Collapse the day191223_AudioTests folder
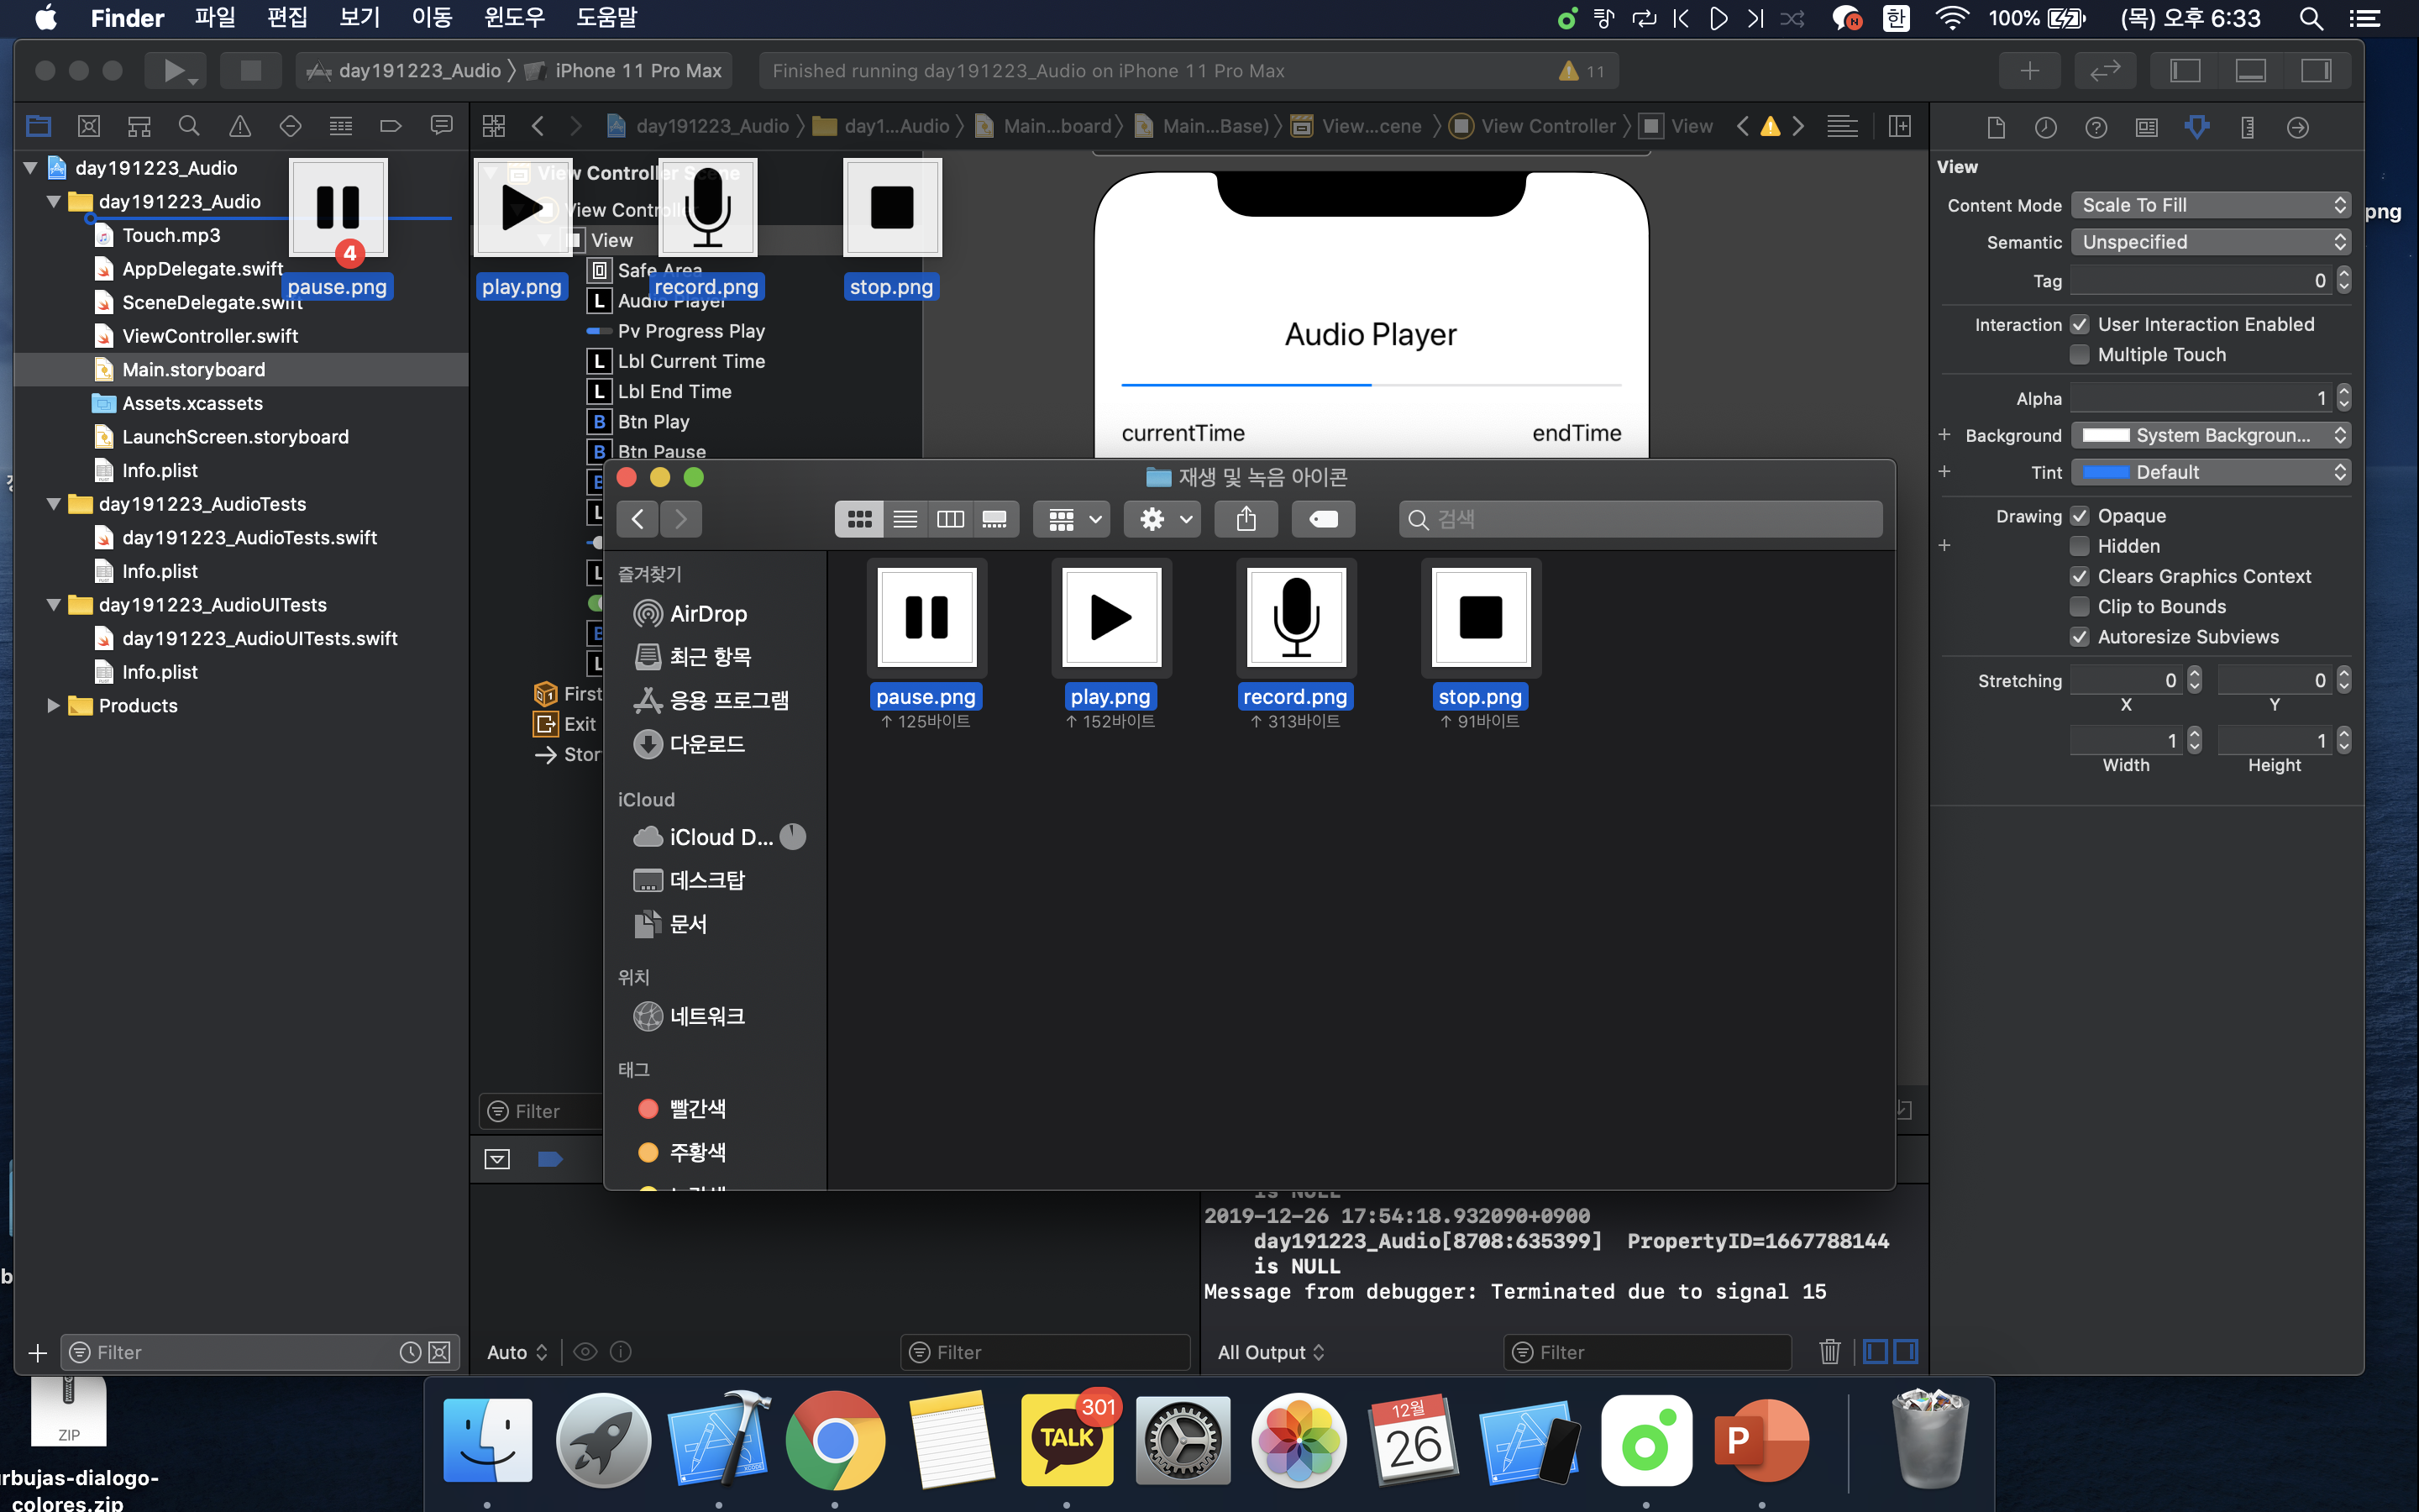Screen dimensions: 2419x1512 coord(54,504)
